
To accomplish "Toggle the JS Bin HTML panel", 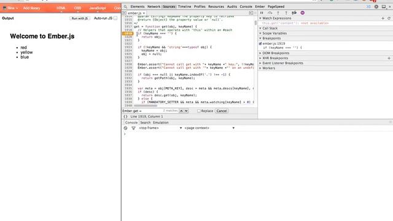I will click(61, 8).
